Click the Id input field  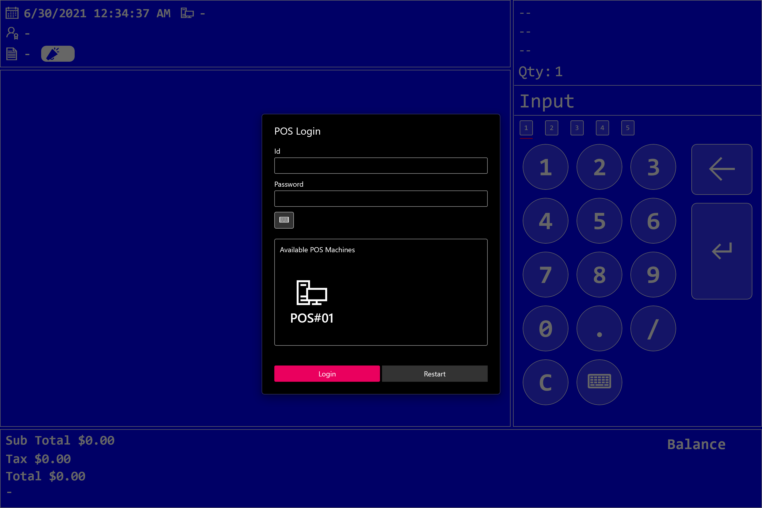[x=381, y=166]
